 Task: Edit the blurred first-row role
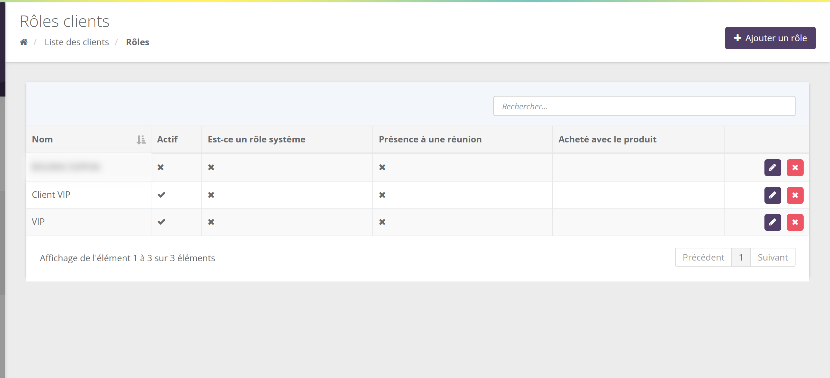coord(773,168)
